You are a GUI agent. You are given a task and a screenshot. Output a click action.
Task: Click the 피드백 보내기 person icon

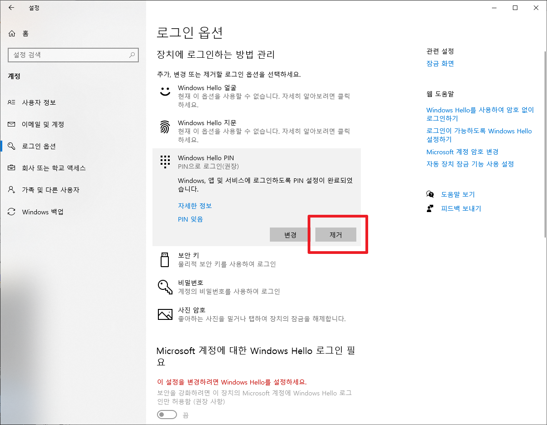click(x=430, y=208)
